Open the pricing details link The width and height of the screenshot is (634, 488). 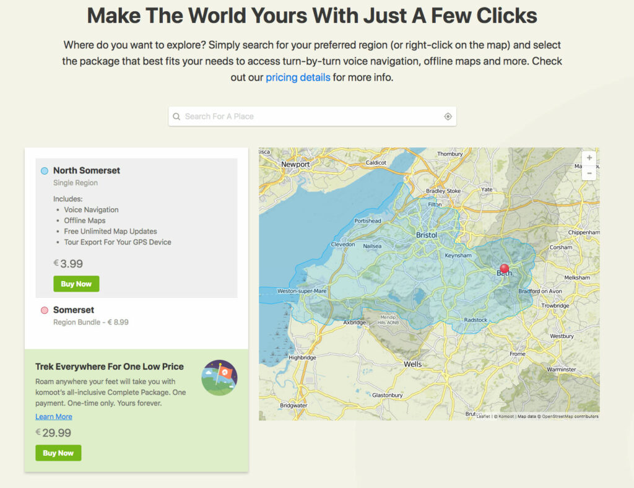click(x=298, y=77)
